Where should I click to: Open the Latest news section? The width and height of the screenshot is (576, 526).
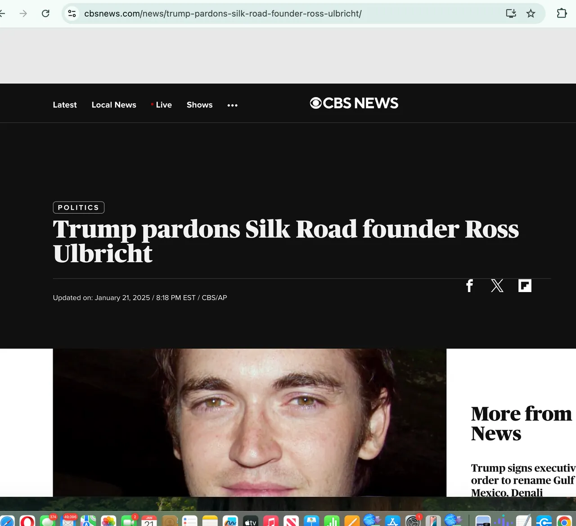click(65, 105)
